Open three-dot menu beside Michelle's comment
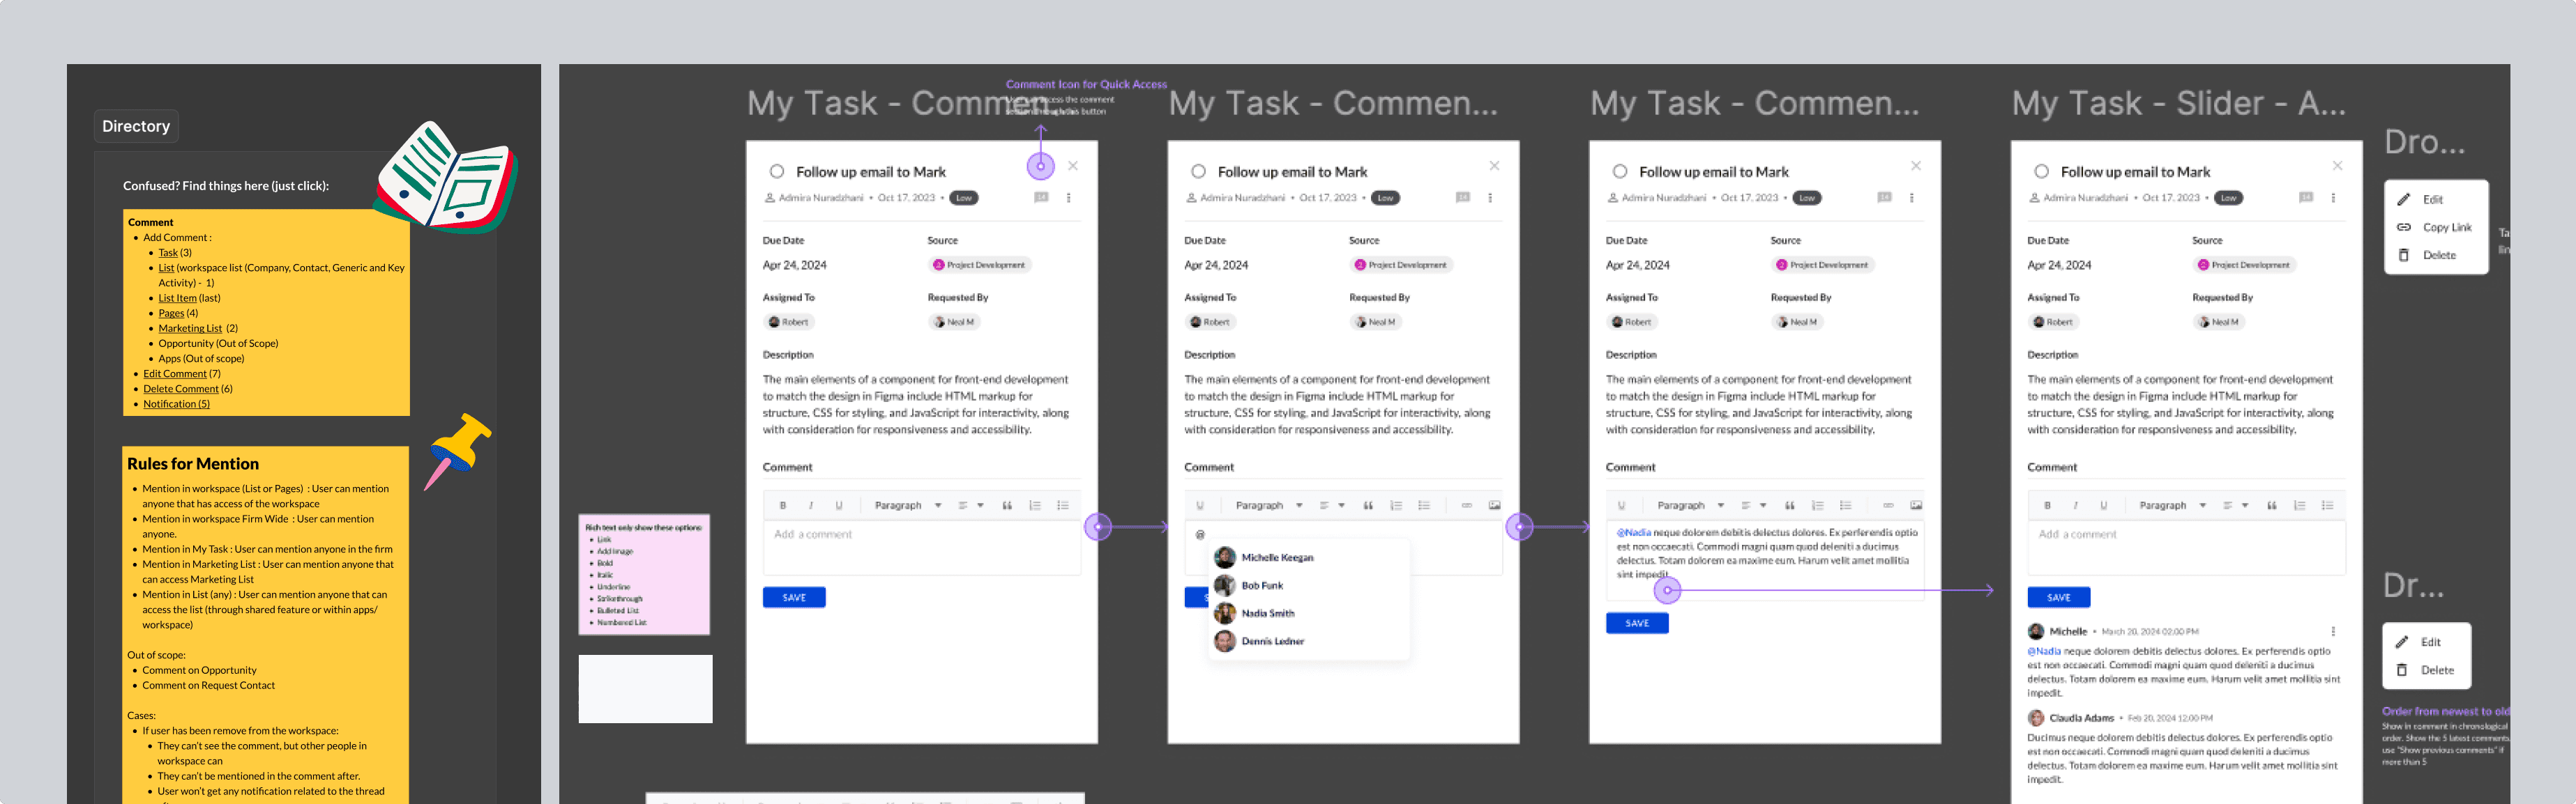This screenshot has height=804, width=2576. point(2333,631)
